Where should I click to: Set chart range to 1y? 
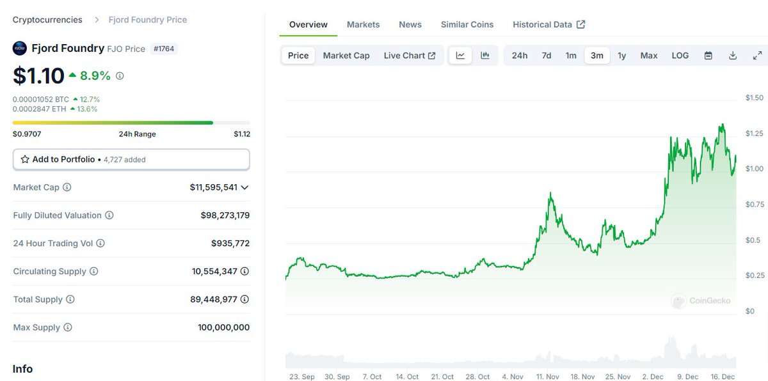(x=622, y=56)
